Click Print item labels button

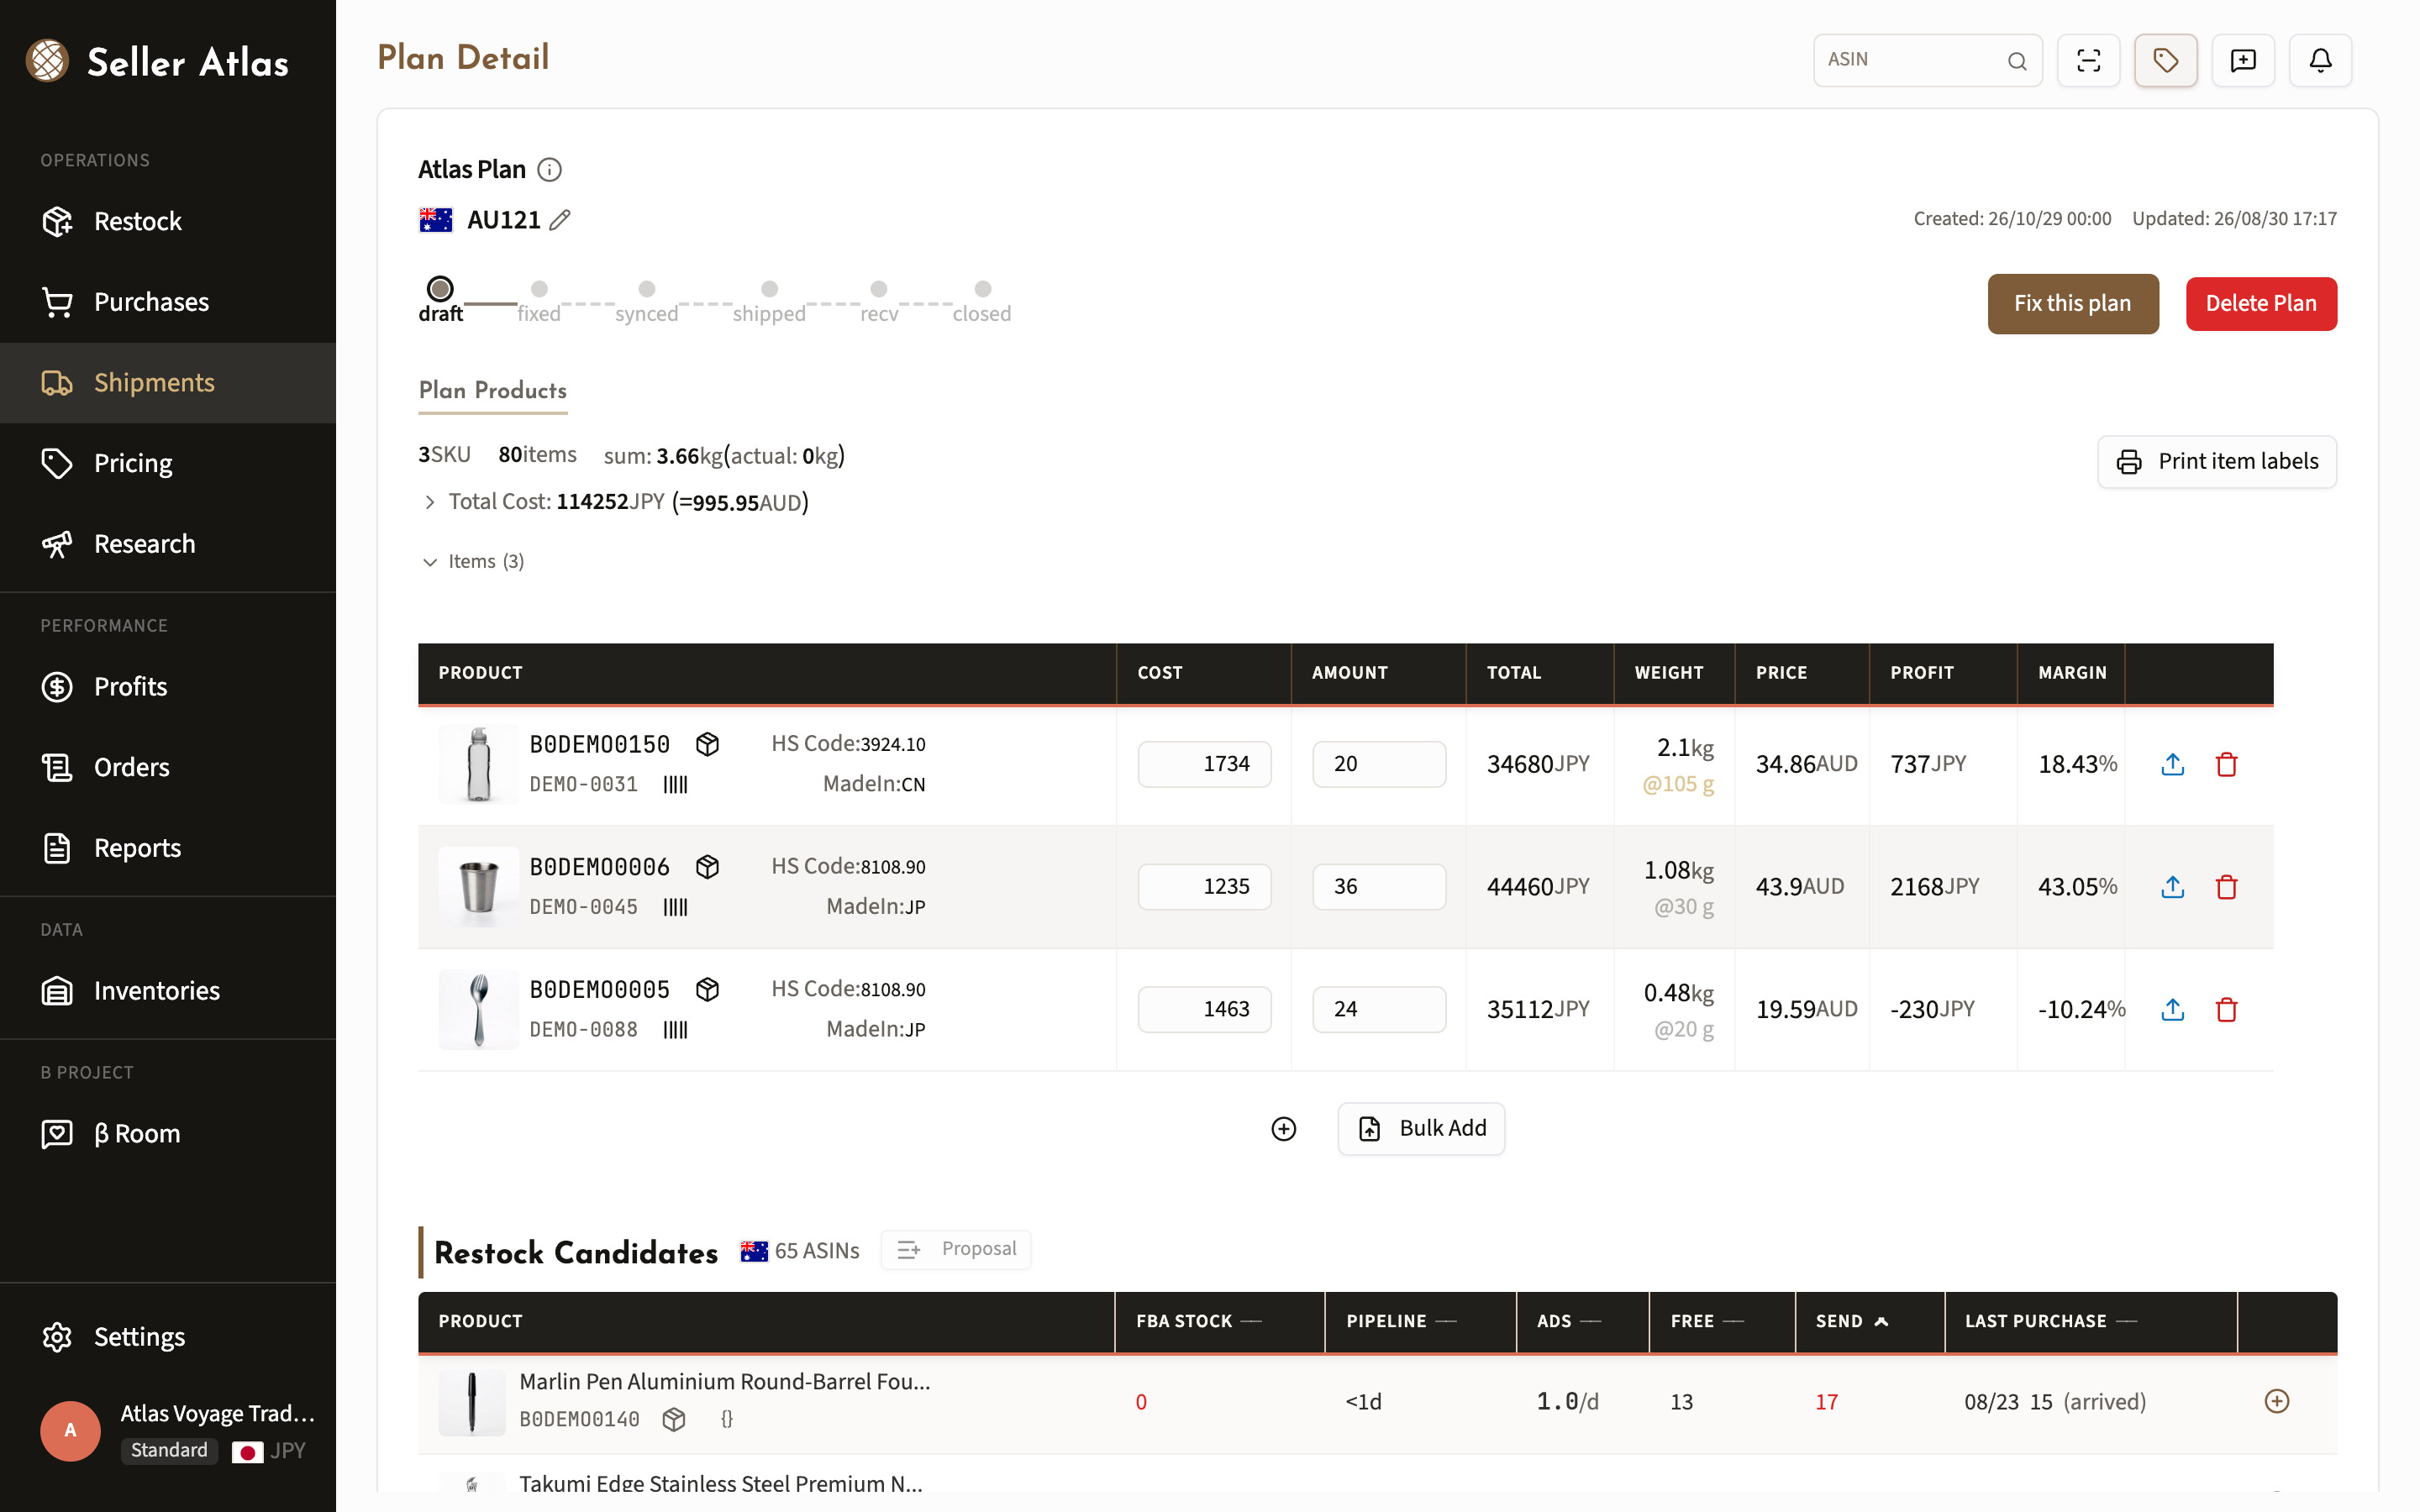pyautogui.click(x=2217, y=462)
